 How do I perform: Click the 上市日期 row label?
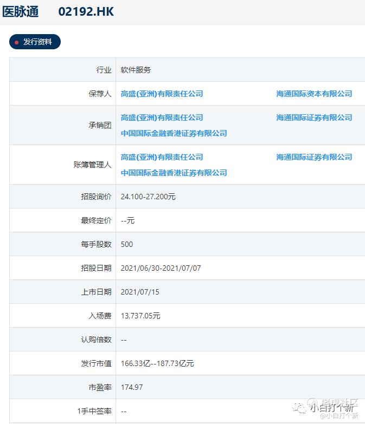(x=97, y=292)
